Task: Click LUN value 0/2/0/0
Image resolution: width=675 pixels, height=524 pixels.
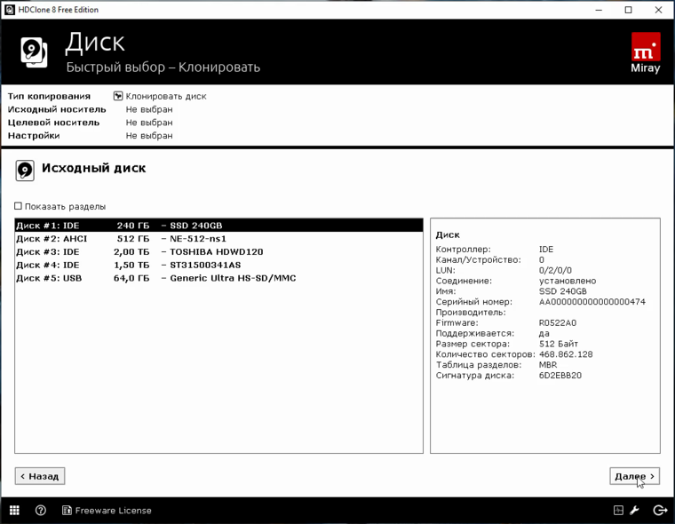Action: 555,270
